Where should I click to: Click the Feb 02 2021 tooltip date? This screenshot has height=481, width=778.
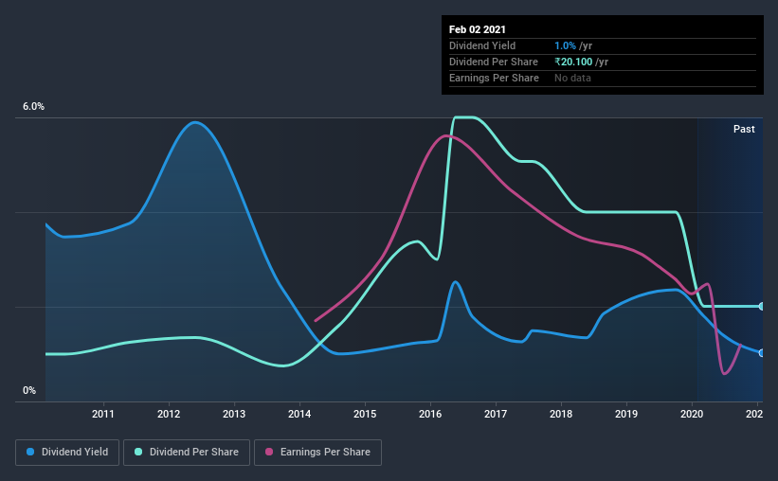coord(478,29)
